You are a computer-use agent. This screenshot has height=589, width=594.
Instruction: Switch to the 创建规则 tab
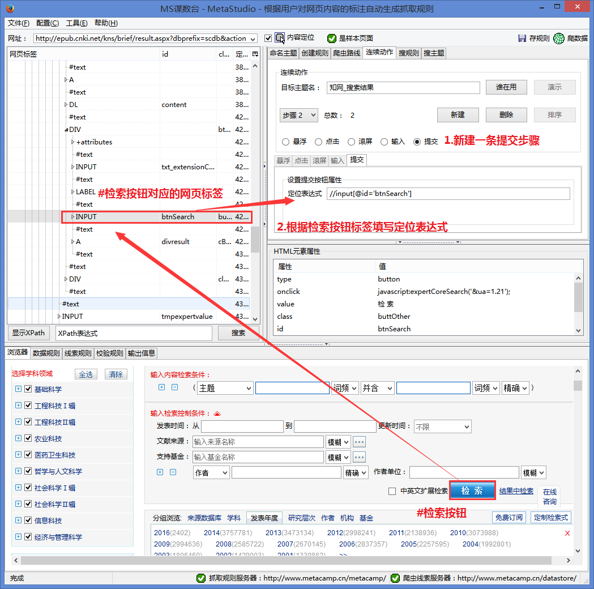(315, 53)
